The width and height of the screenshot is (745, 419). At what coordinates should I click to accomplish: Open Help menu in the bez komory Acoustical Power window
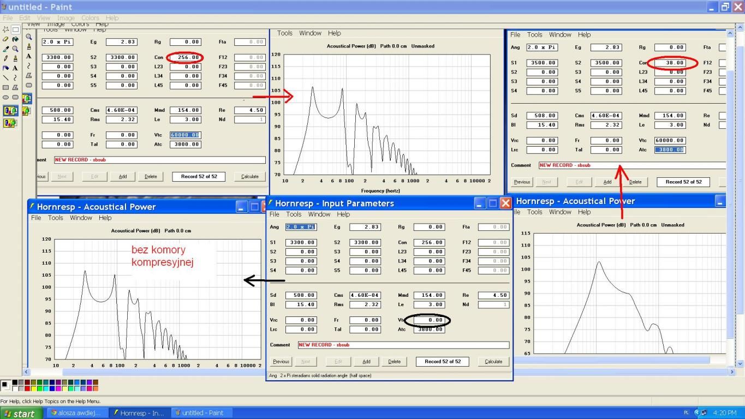point(105,218)
